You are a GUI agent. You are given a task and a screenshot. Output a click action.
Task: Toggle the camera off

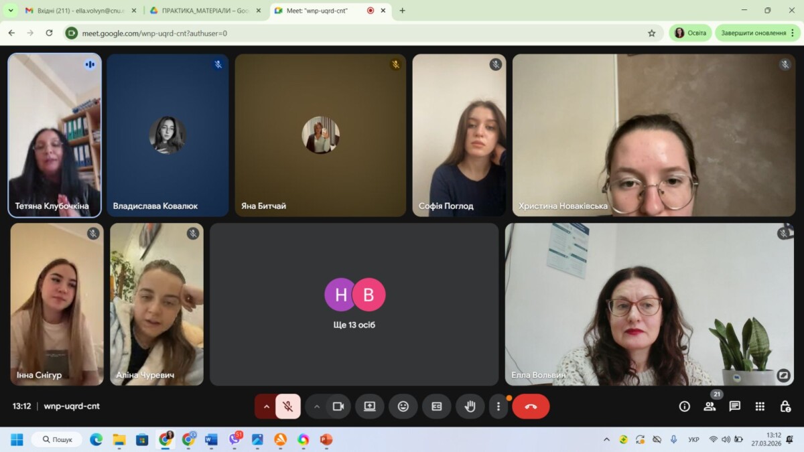point(338,406)
